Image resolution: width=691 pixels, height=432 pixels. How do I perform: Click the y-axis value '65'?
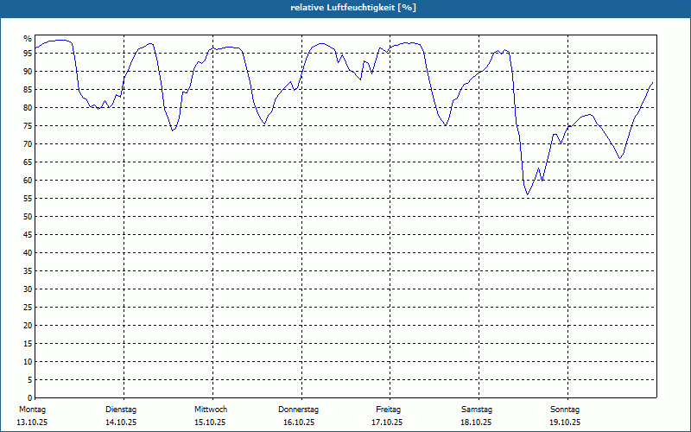28,162
